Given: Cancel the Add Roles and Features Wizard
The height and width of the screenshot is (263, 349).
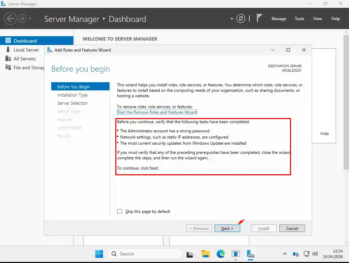Looking at the screenshot, I should [292, 228].
